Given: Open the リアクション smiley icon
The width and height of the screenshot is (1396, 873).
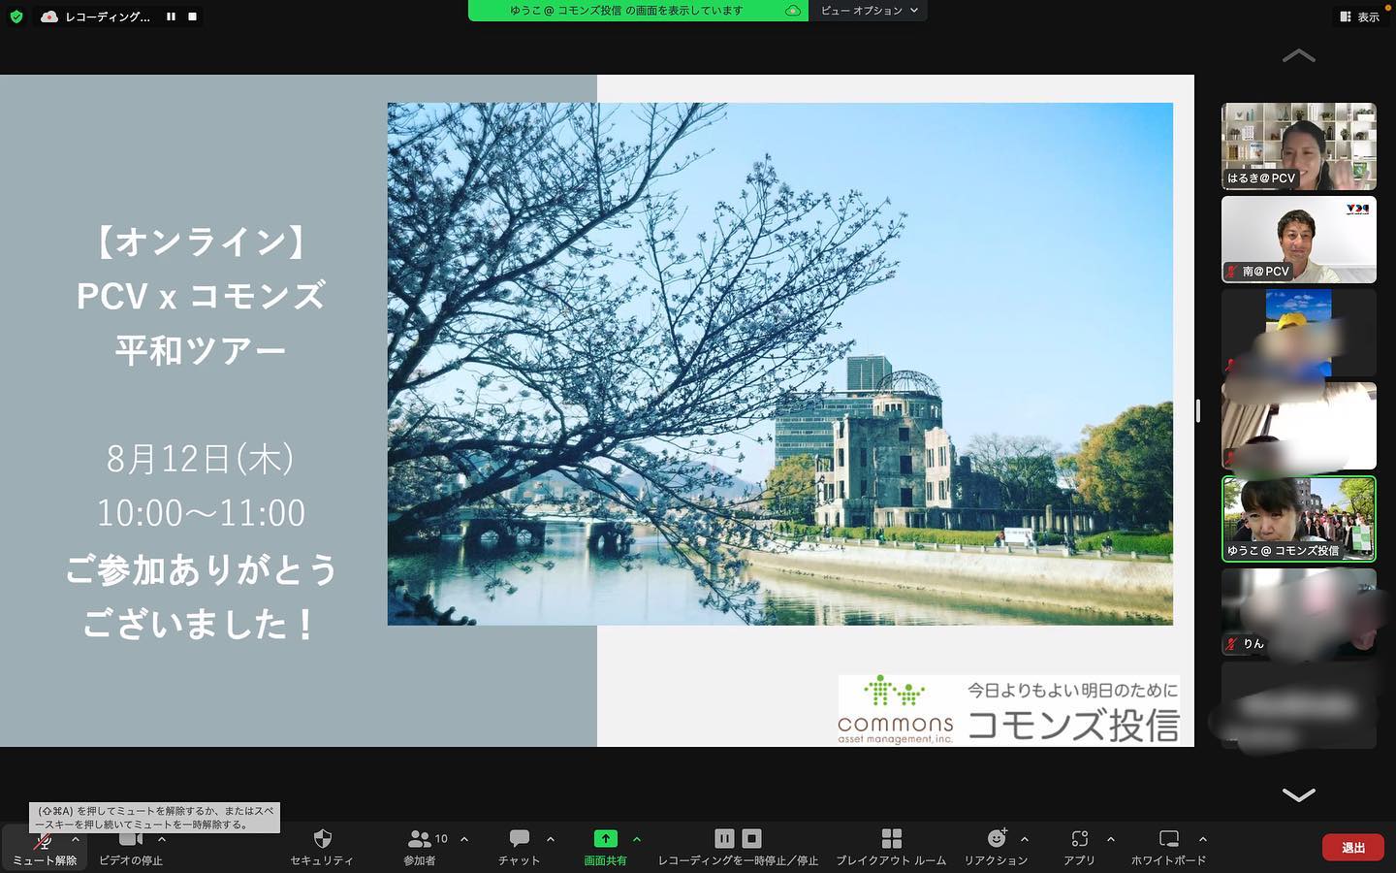Looking at the screenshot, I should click(996, 839).
